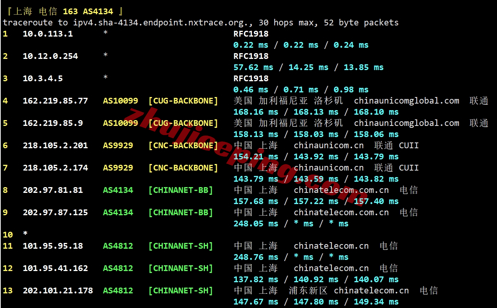Click chinatelecom.com.cn in the 202.97.87.125 row

(341, 213)
